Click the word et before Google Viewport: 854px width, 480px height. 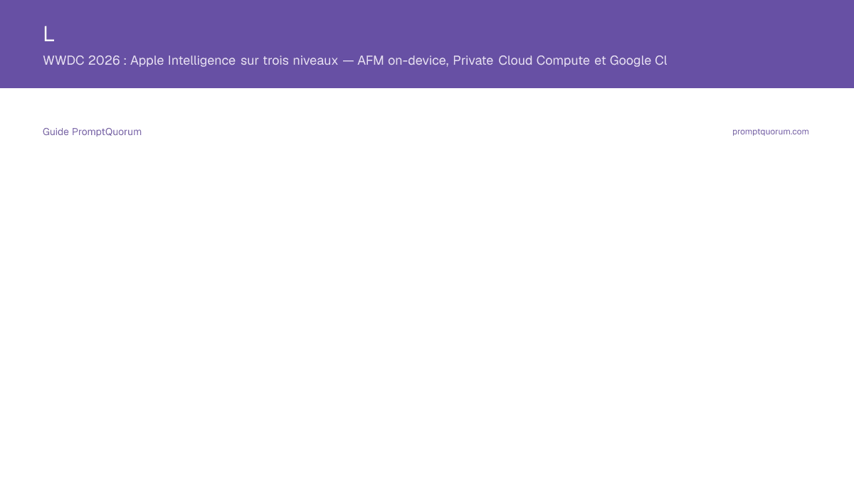(x=600, y=60)
